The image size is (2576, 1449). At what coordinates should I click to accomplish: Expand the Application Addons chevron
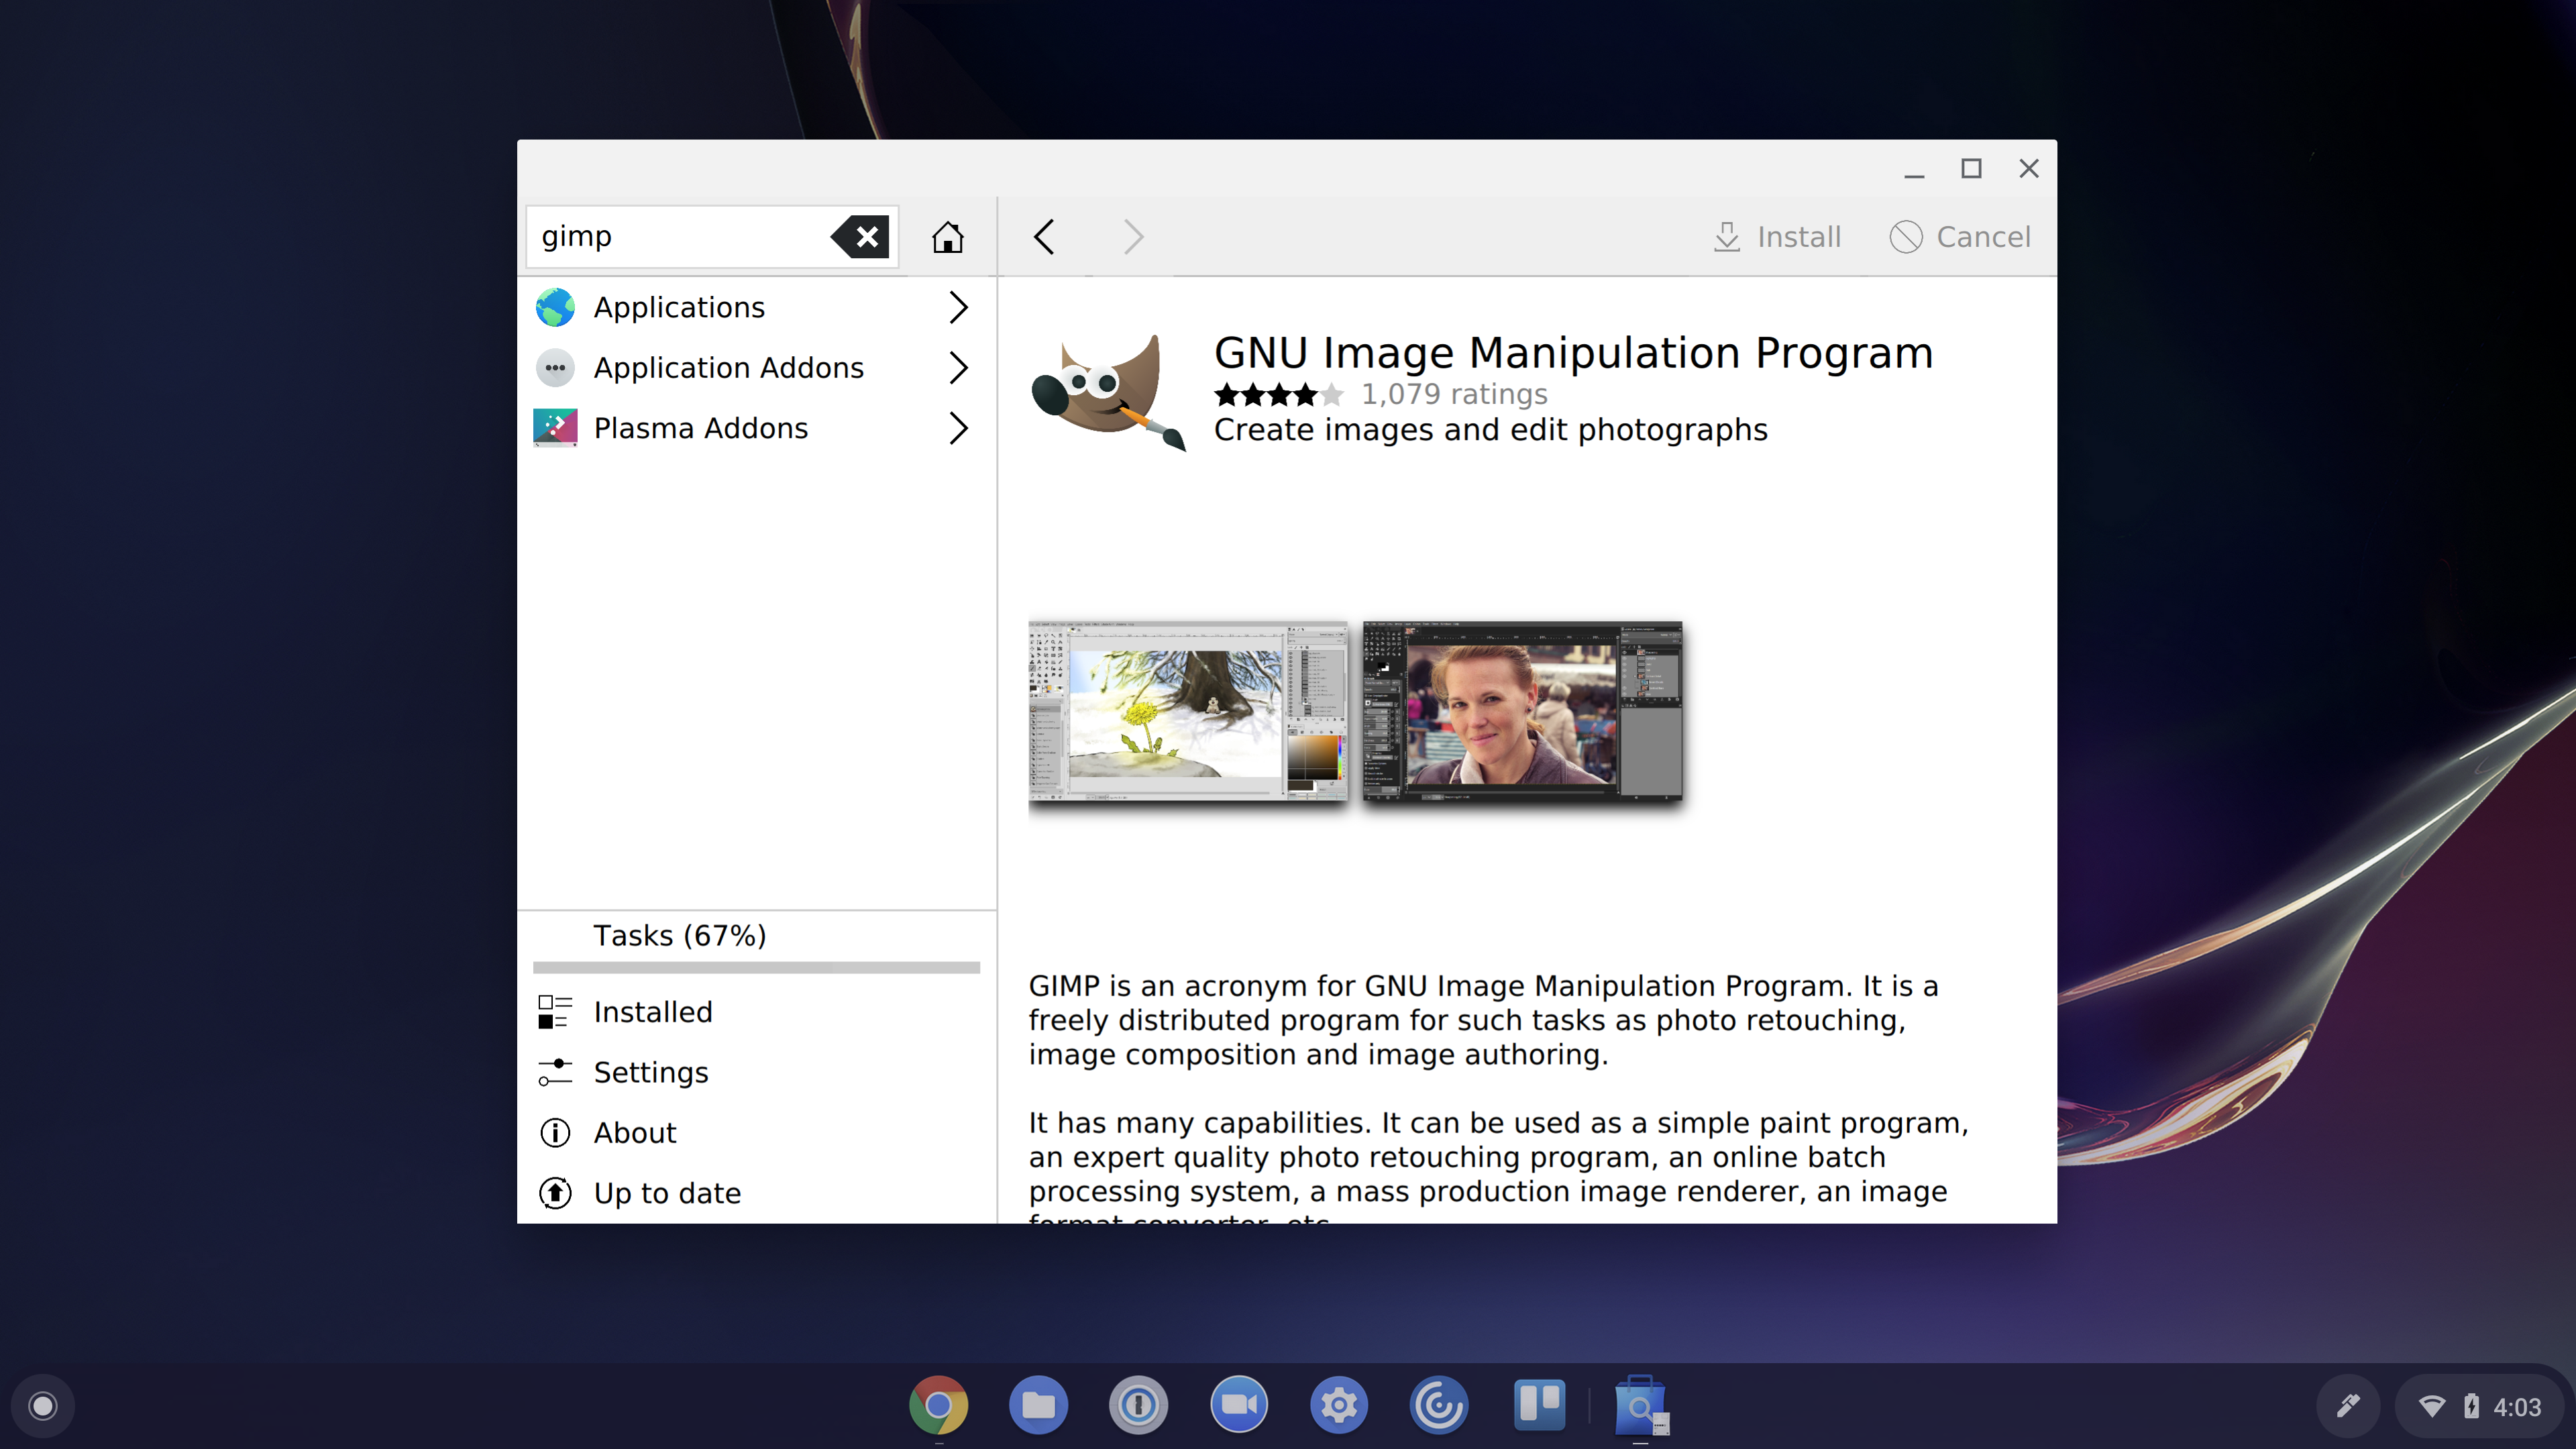pyautogui.click(x=958, y=368)
